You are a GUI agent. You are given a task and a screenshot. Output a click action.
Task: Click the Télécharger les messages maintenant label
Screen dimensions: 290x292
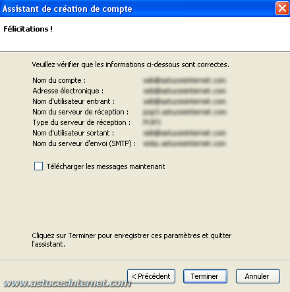click(105, 166)
